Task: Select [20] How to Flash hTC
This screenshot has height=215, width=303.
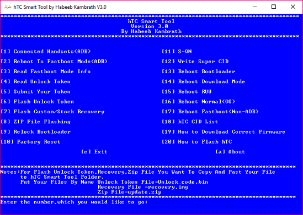Action: click(197, 142)
